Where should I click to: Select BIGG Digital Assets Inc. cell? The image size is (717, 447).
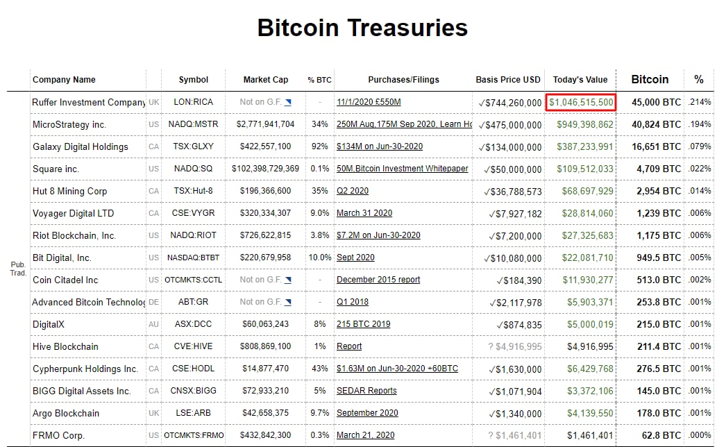point(88,391)
